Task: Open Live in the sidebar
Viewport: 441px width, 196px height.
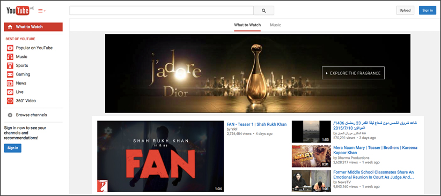Action: [20, 92]
